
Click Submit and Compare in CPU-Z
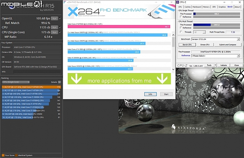pyautogui.click(x=228, y=45)
